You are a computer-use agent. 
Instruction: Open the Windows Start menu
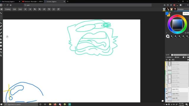tap(1, 104)
